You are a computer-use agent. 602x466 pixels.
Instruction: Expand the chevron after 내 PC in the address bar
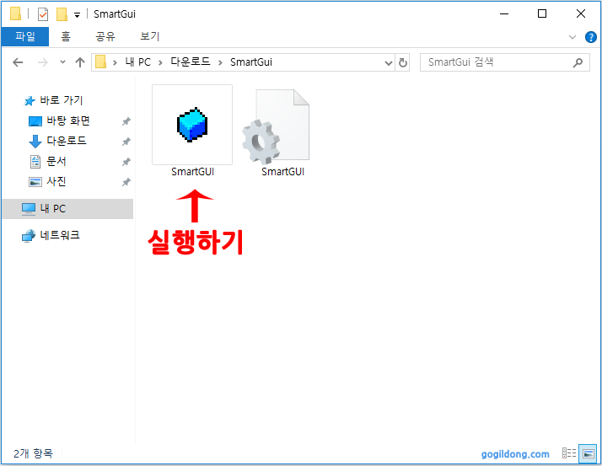coord(160,62)
